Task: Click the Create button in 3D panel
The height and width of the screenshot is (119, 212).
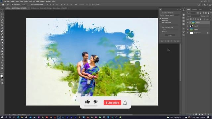Action: (170, 35)
